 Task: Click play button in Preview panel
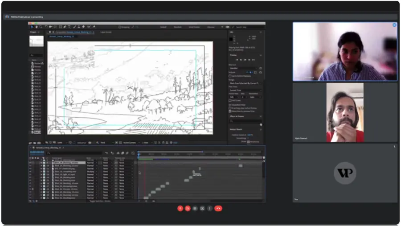point(245,60)
